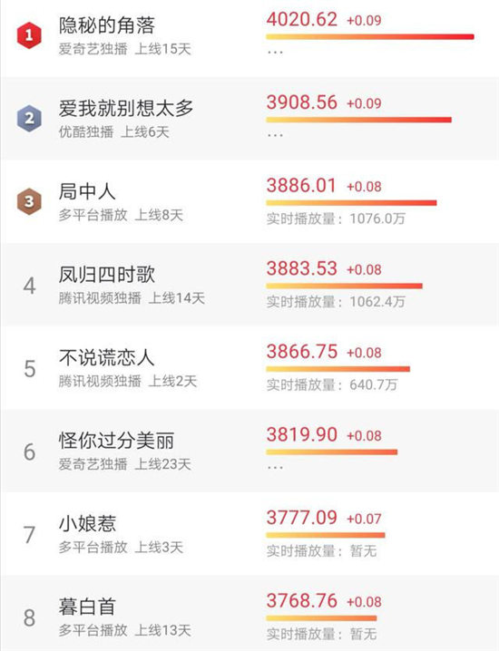Select the 不说谎恋人 entry

[107, 357]
